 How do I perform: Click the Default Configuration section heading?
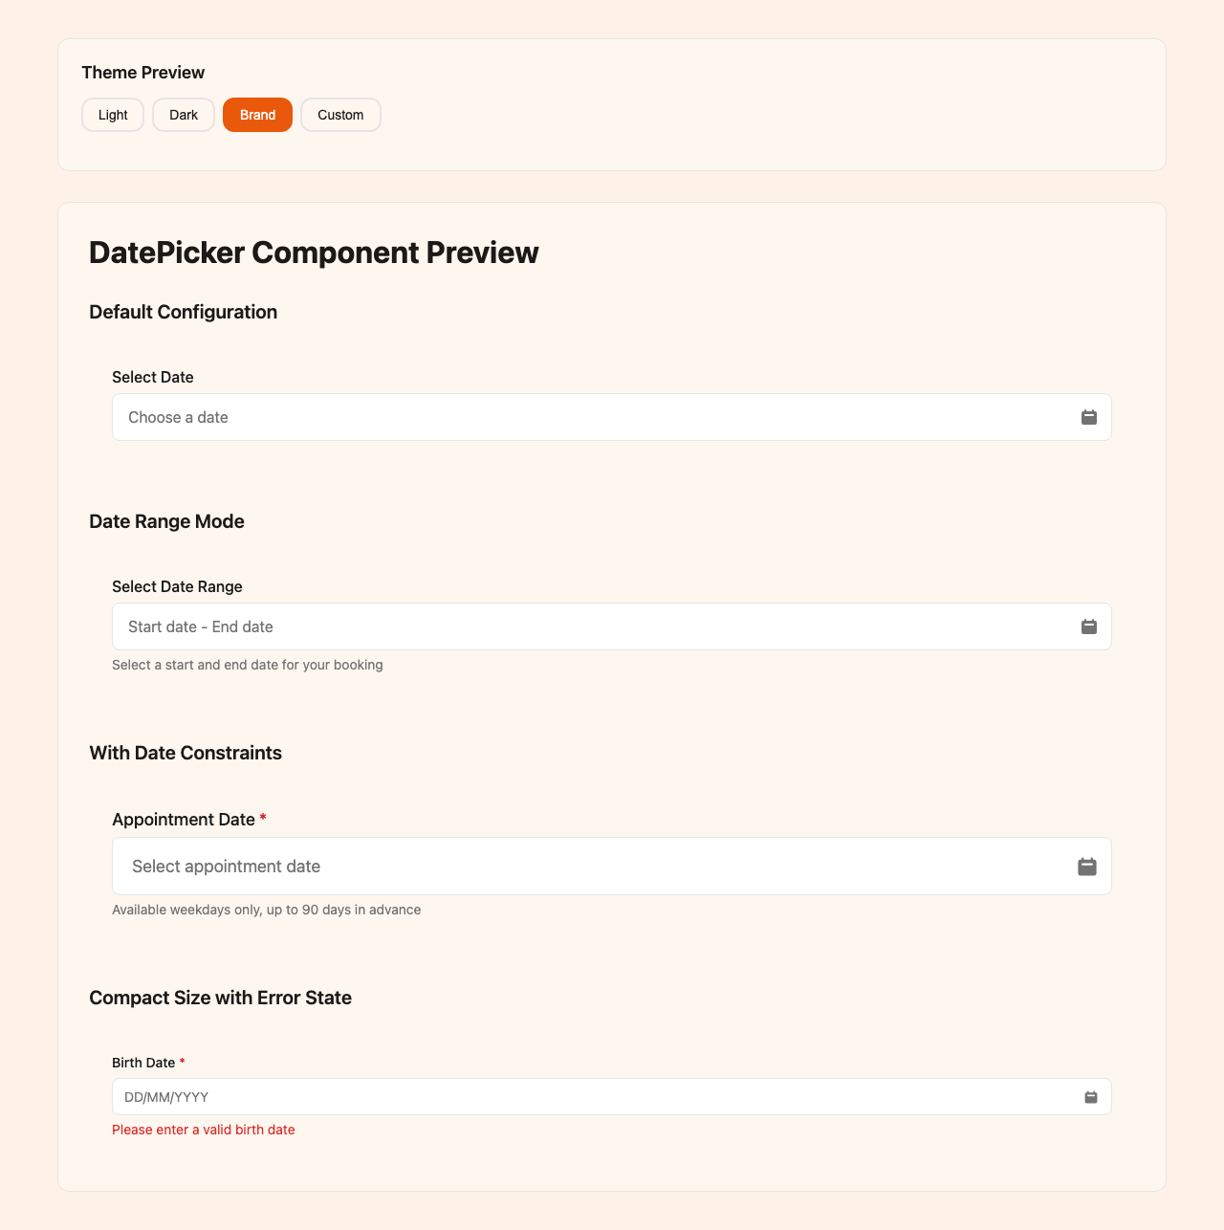(183, 312)
